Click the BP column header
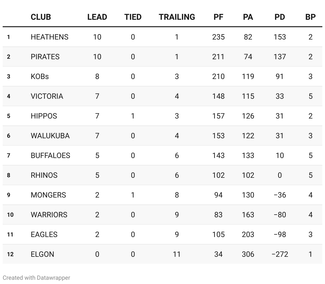The image size is (325, 284). click(x=311, y=17)
